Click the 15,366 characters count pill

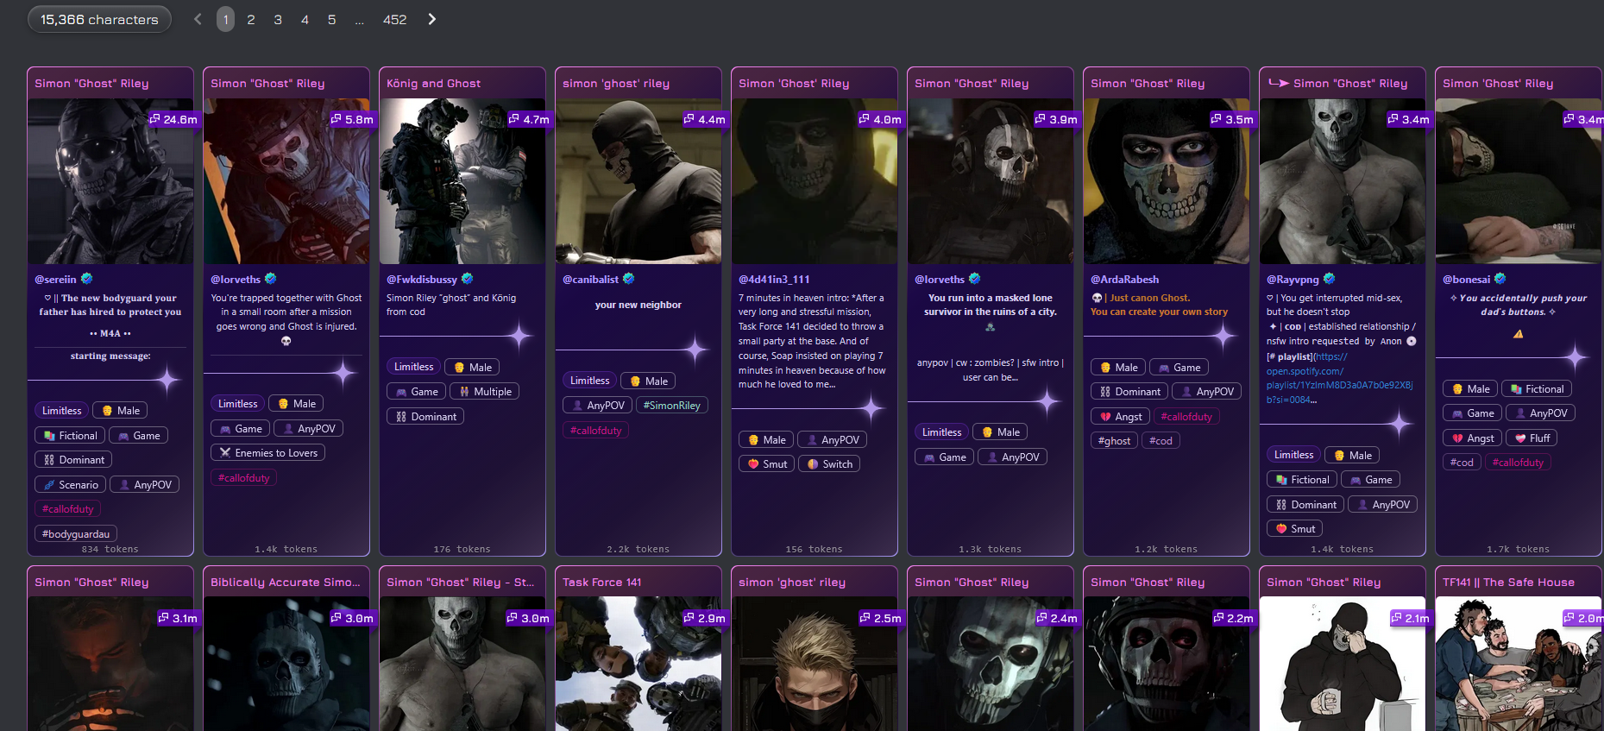click(99, 19)
